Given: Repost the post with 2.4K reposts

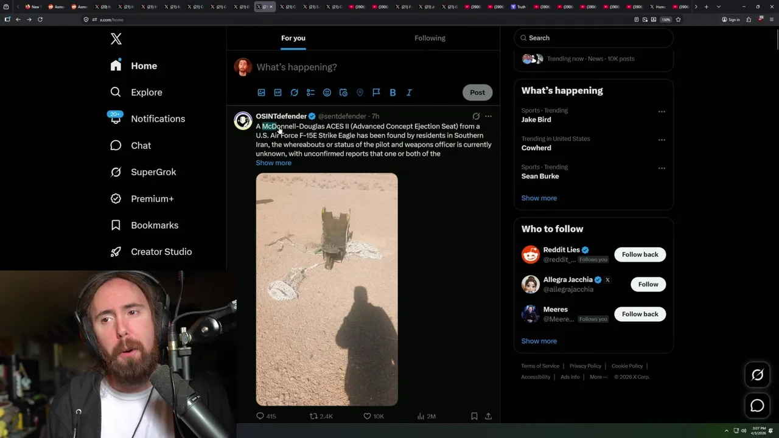Looking at the screenshot, I should [321, 417].
